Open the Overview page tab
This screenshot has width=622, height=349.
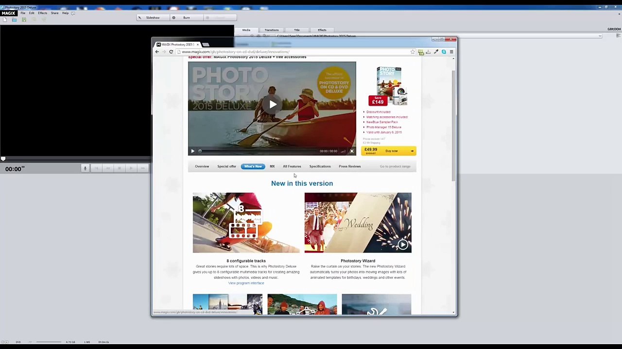click(x=202, y=166)
